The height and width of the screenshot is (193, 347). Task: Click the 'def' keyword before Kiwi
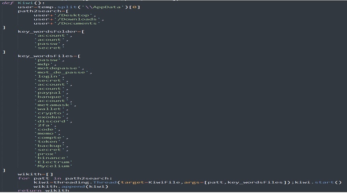point(8,3)
